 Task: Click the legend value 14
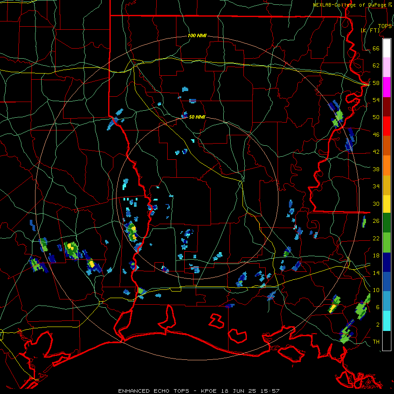376,273
